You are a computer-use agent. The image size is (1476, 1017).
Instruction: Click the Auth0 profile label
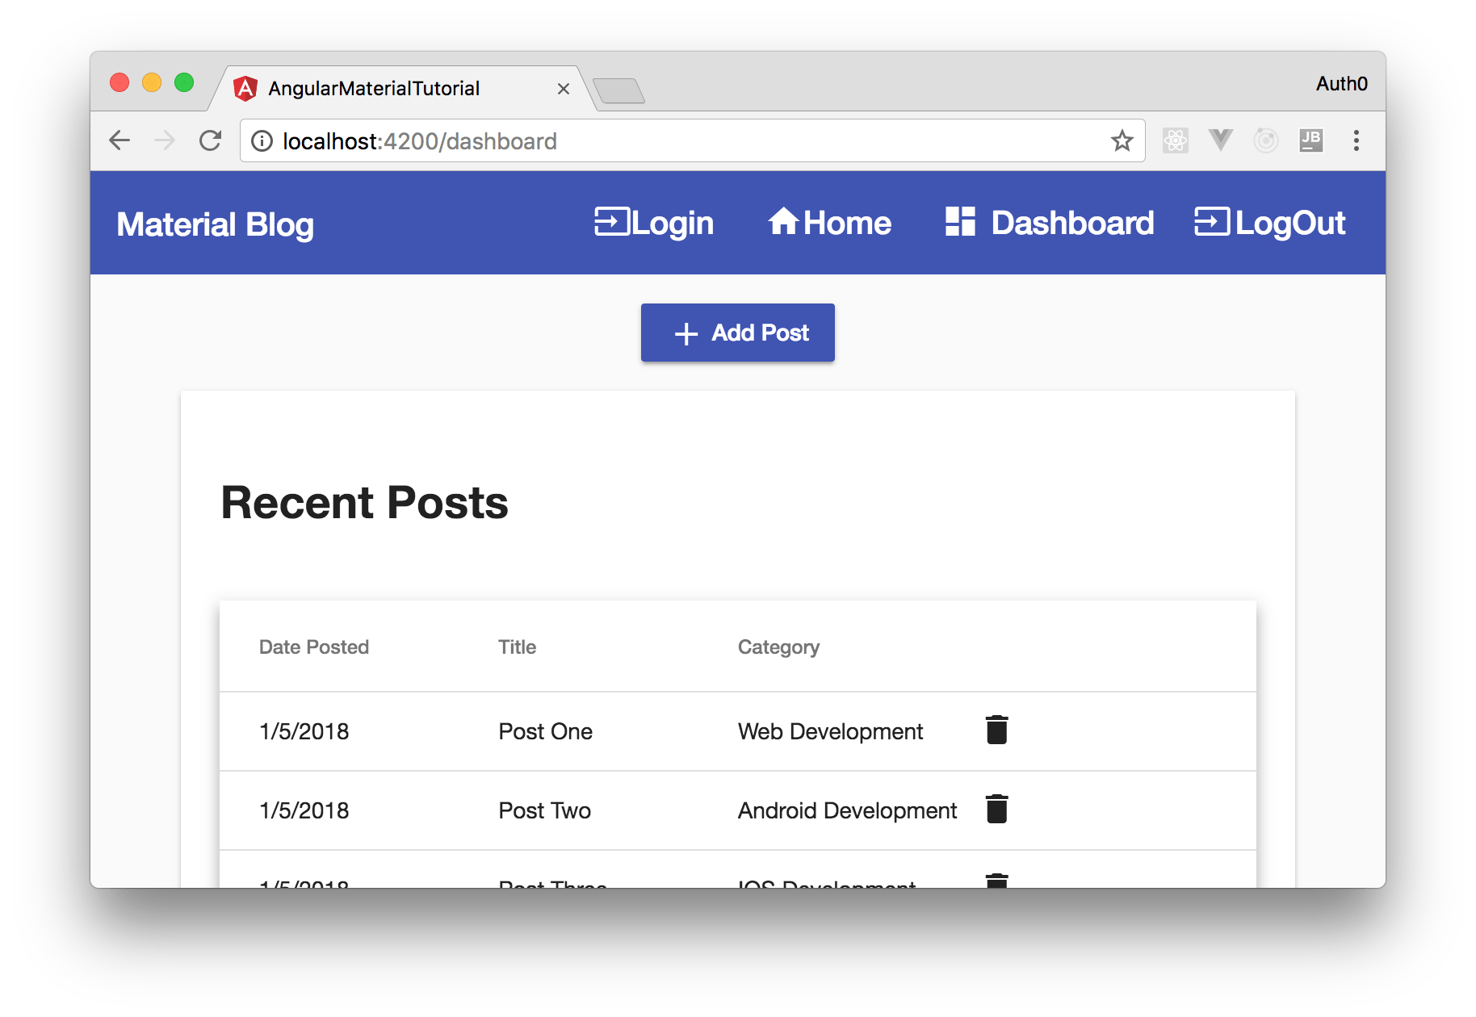pos(1341,84)
